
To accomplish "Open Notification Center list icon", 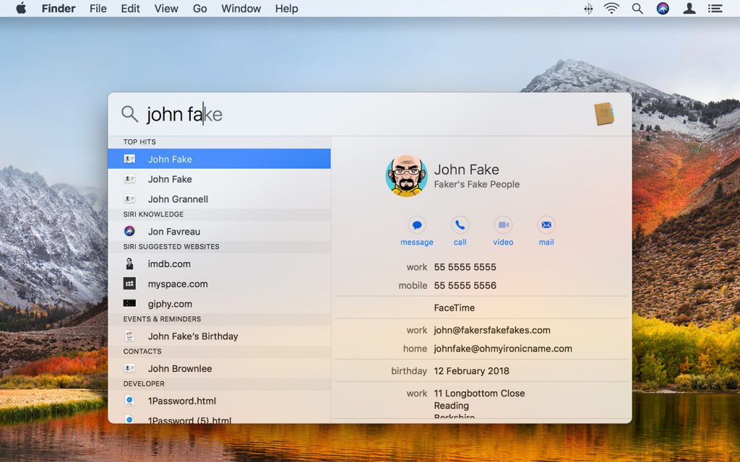I will 715,9.
